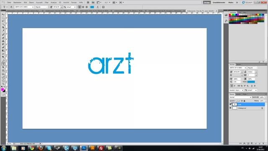Click the arzt text layer thumbnail
268x151 pixels.
234,104
